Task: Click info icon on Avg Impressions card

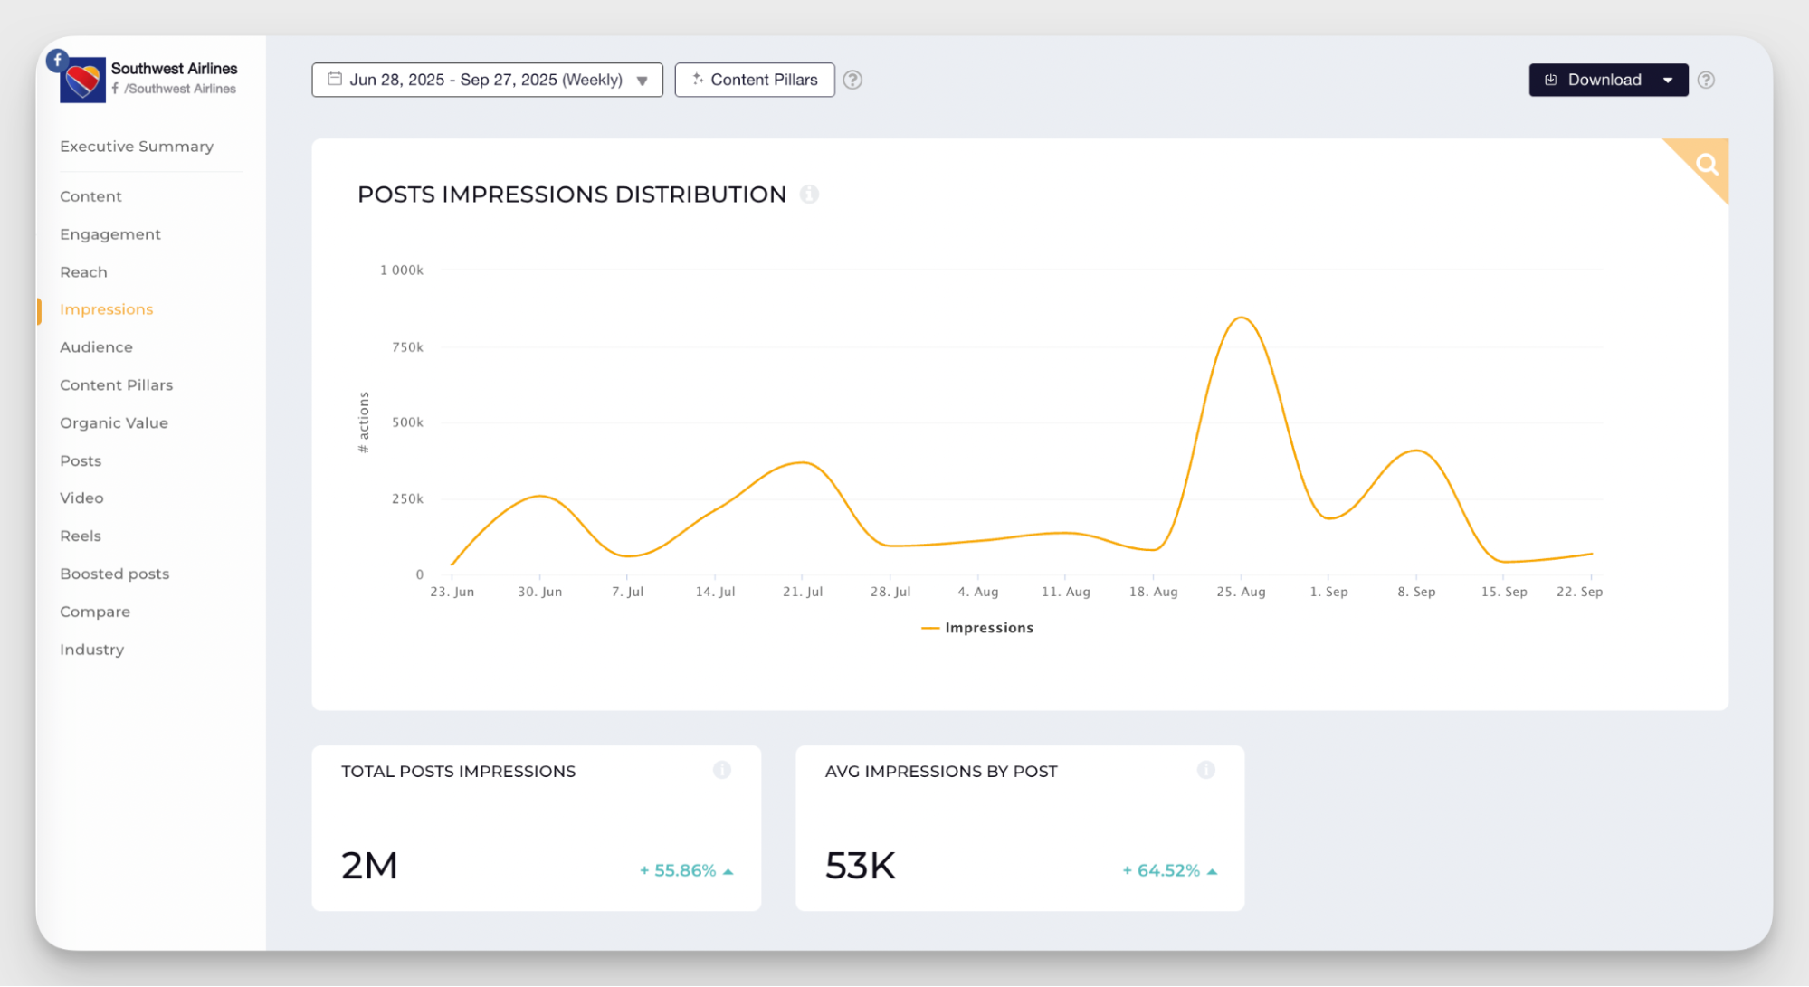Action: click(x=1205, y=770)
